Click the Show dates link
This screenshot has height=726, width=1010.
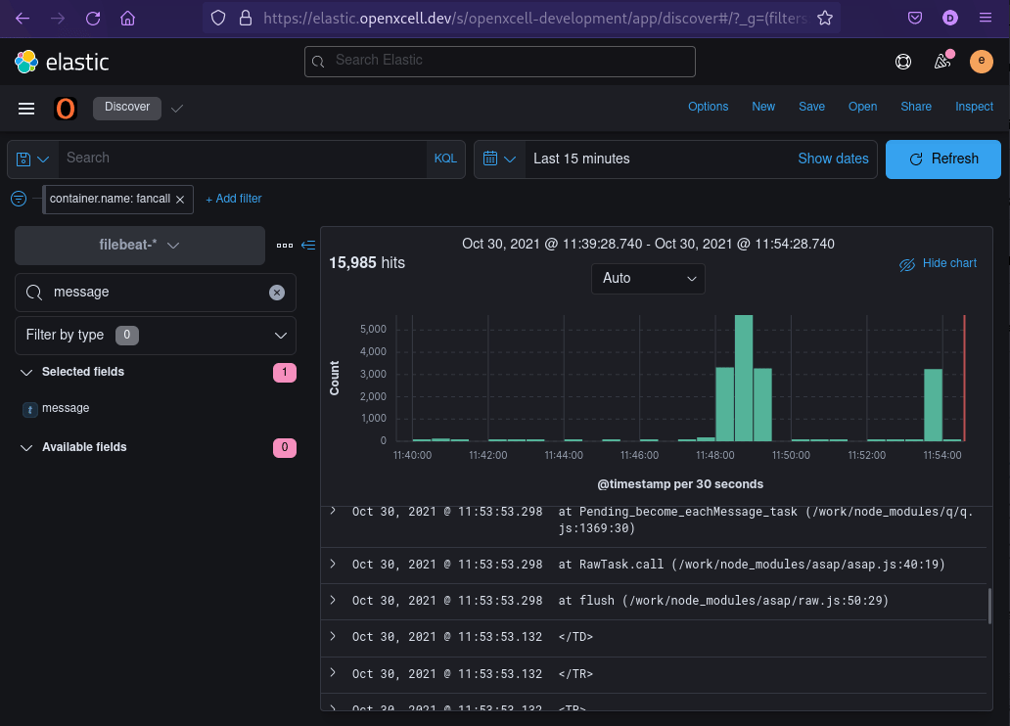coord(833,159)
